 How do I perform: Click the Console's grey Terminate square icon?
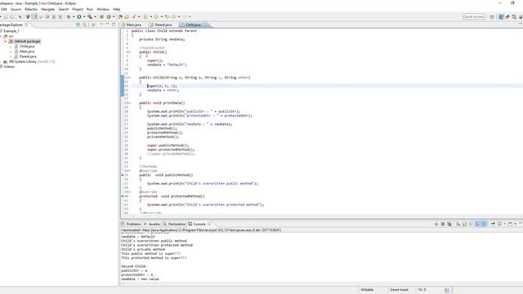coord(436,224)
